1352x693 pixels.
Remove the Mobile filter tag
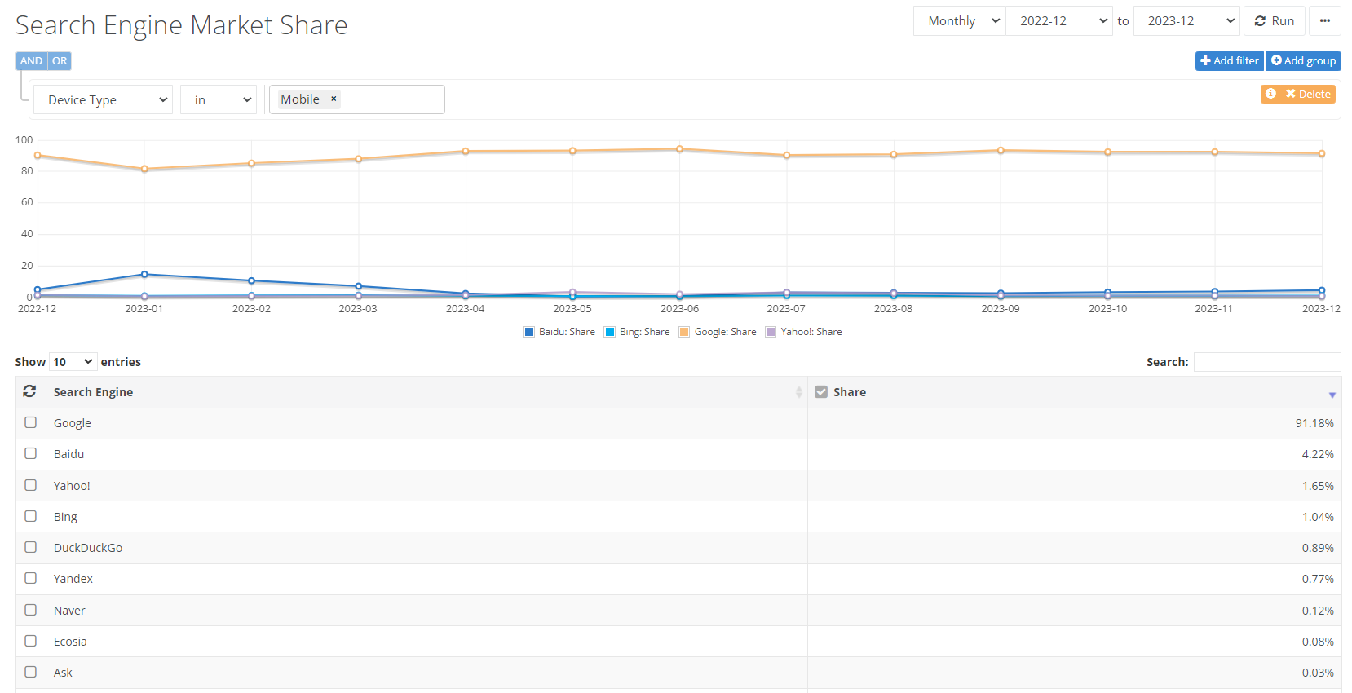coord(334,99)
